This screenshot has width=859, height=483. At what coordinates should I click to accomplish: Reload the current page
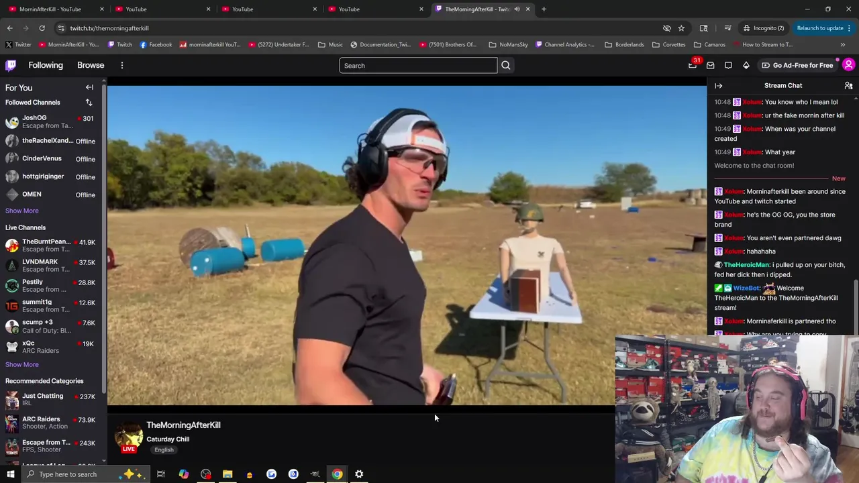point(42,28)
